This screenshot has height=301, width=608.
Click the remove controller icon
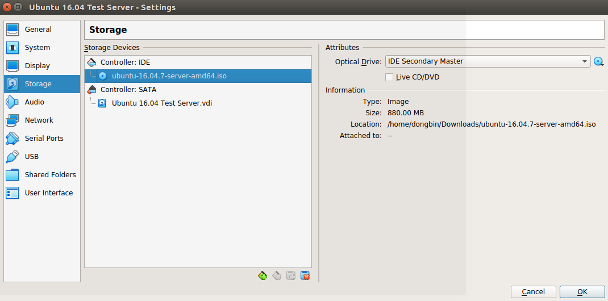point(277,276)
